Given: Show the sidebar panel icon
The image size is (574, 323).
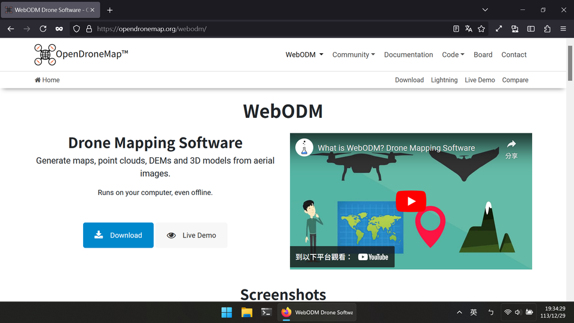Looking at the screenshot, I should [x=531, y=29].
